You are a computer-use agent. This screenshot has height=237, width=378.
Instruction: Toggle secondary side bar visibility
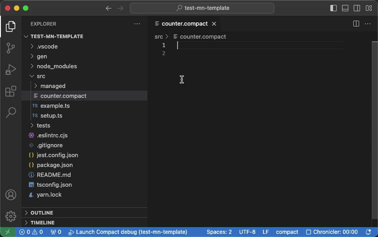pos(357,8)
